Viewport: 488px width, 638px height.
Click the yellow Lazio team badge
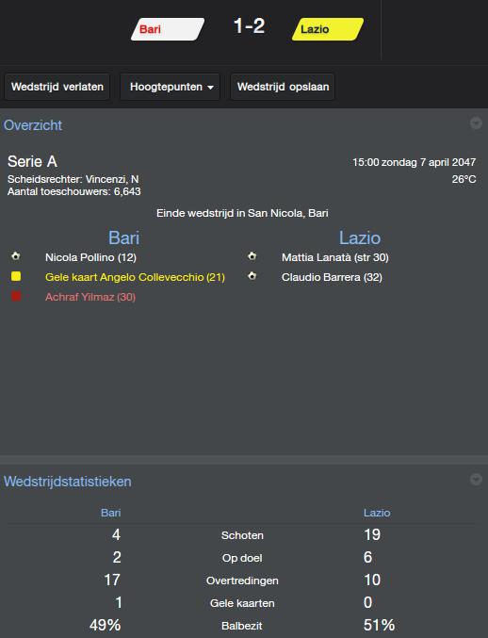click(328, 29)
